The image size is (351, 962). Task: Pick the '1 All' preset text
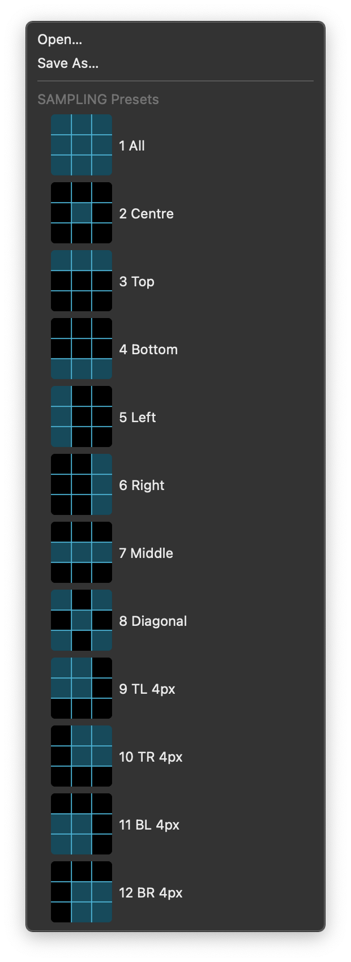point(132,145)
